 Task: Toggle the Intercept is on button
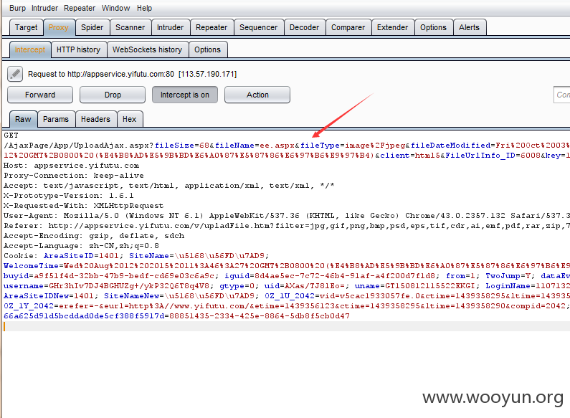click(185, 95)
